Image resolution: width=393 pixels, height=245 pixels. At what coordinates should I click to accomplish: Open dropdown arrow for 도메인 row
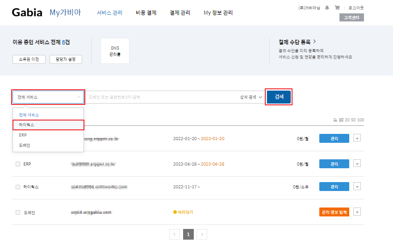pos(357,212)
